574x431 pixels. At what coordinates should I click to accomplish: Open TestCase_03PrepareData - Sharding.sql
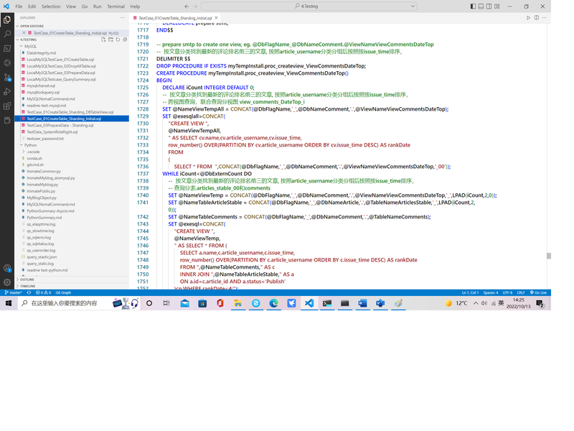click(60, 125)
